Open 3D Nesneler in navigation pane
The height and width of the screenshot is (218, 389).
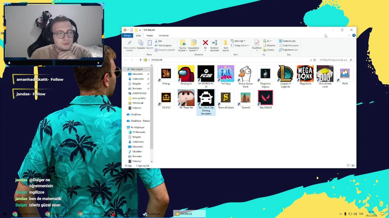coord(137,132)
